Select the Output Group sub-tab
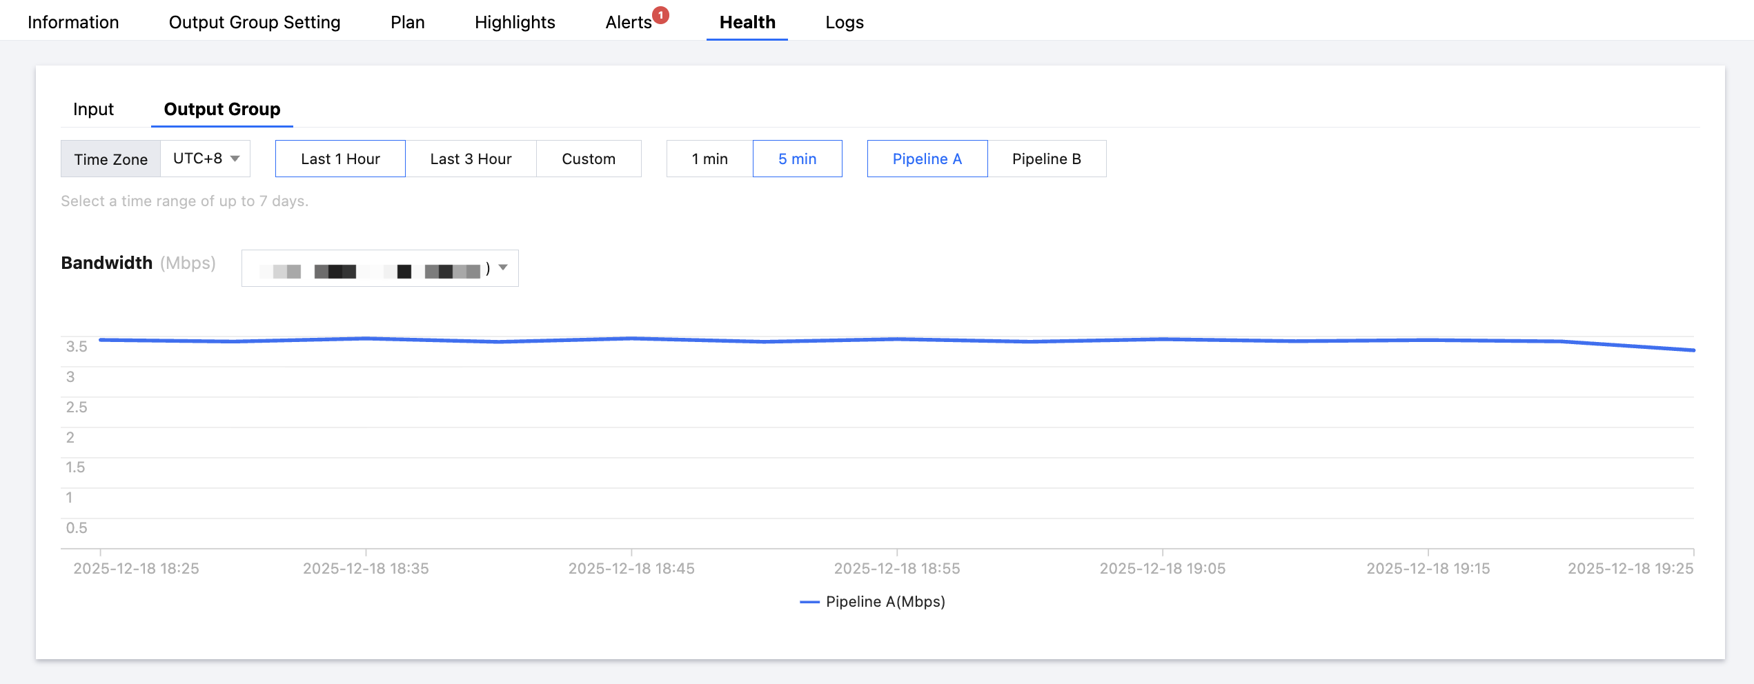1754x684 pixels. [221, 109]
